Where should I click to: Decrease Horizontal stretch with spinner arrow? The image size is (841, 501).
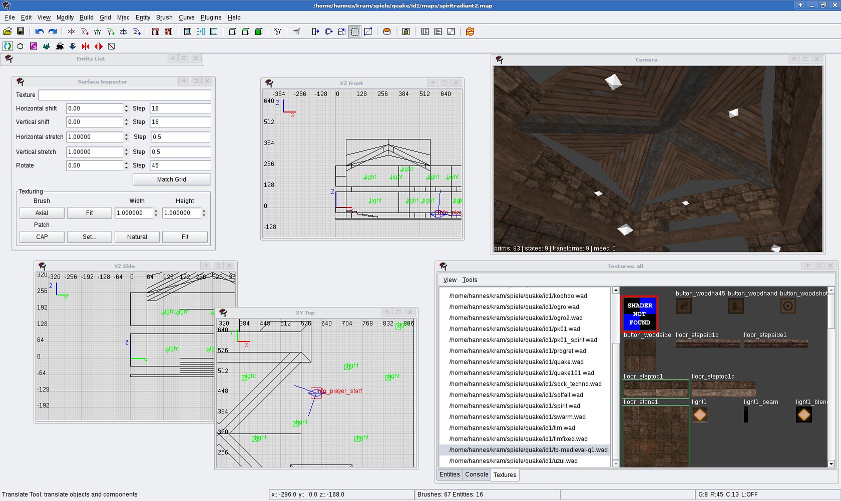point(126,139)
